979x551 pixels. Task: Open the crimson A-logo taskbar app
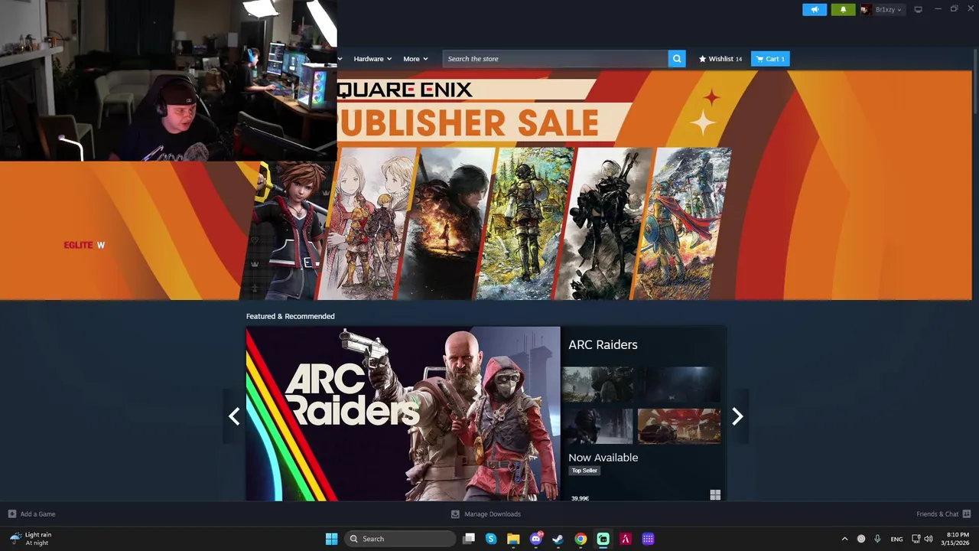pos(625,539)
